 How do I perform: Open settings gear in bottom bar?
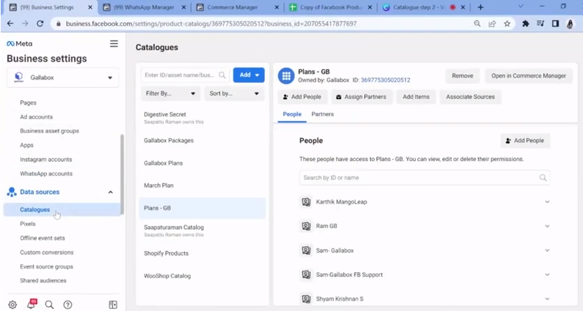pos(13,305)
